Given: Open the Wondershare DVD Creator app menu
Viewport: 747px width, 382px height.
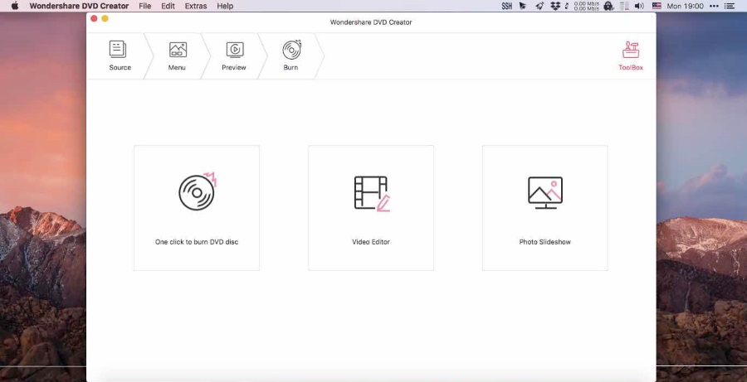Looking at the screenshot, I should [x=79, y=6].
